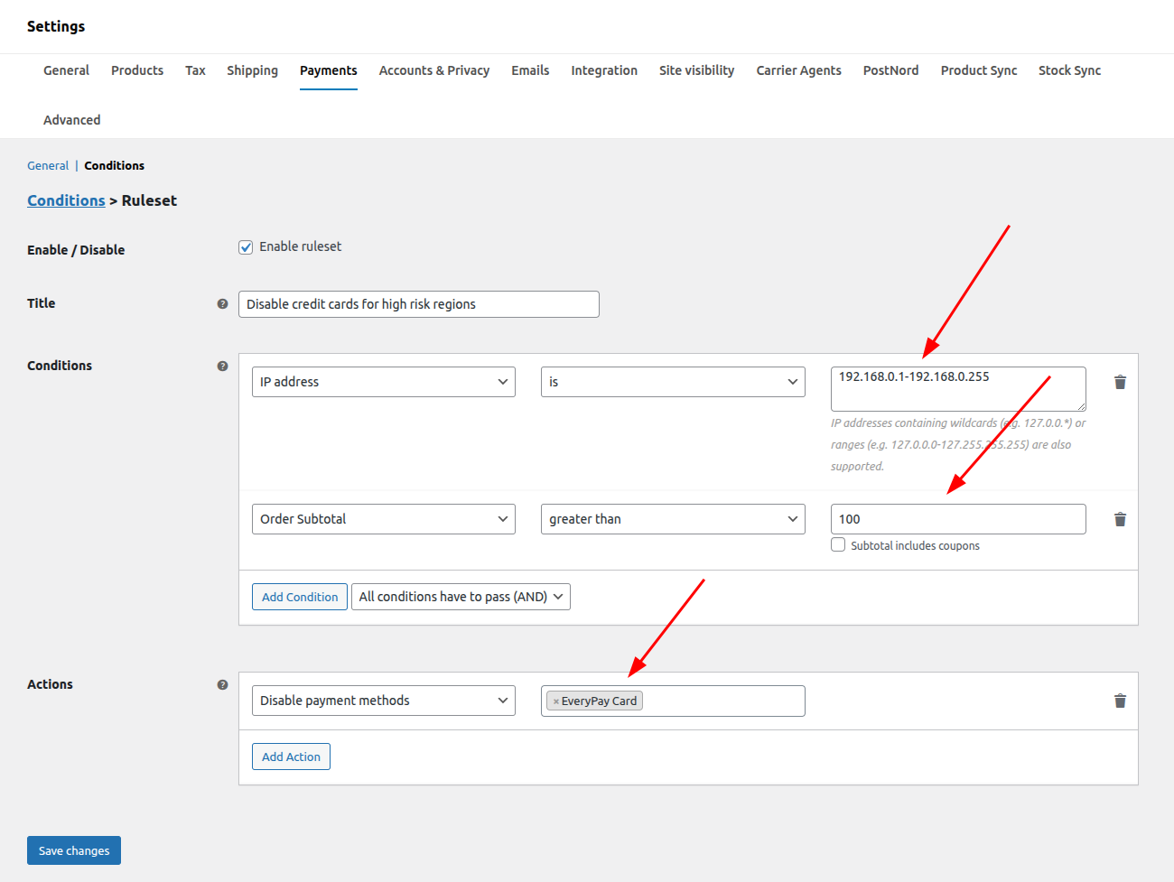Show help tooltip for Actions
The height and width of the screenshot is (882, 1174).
(x=222, y=684)
